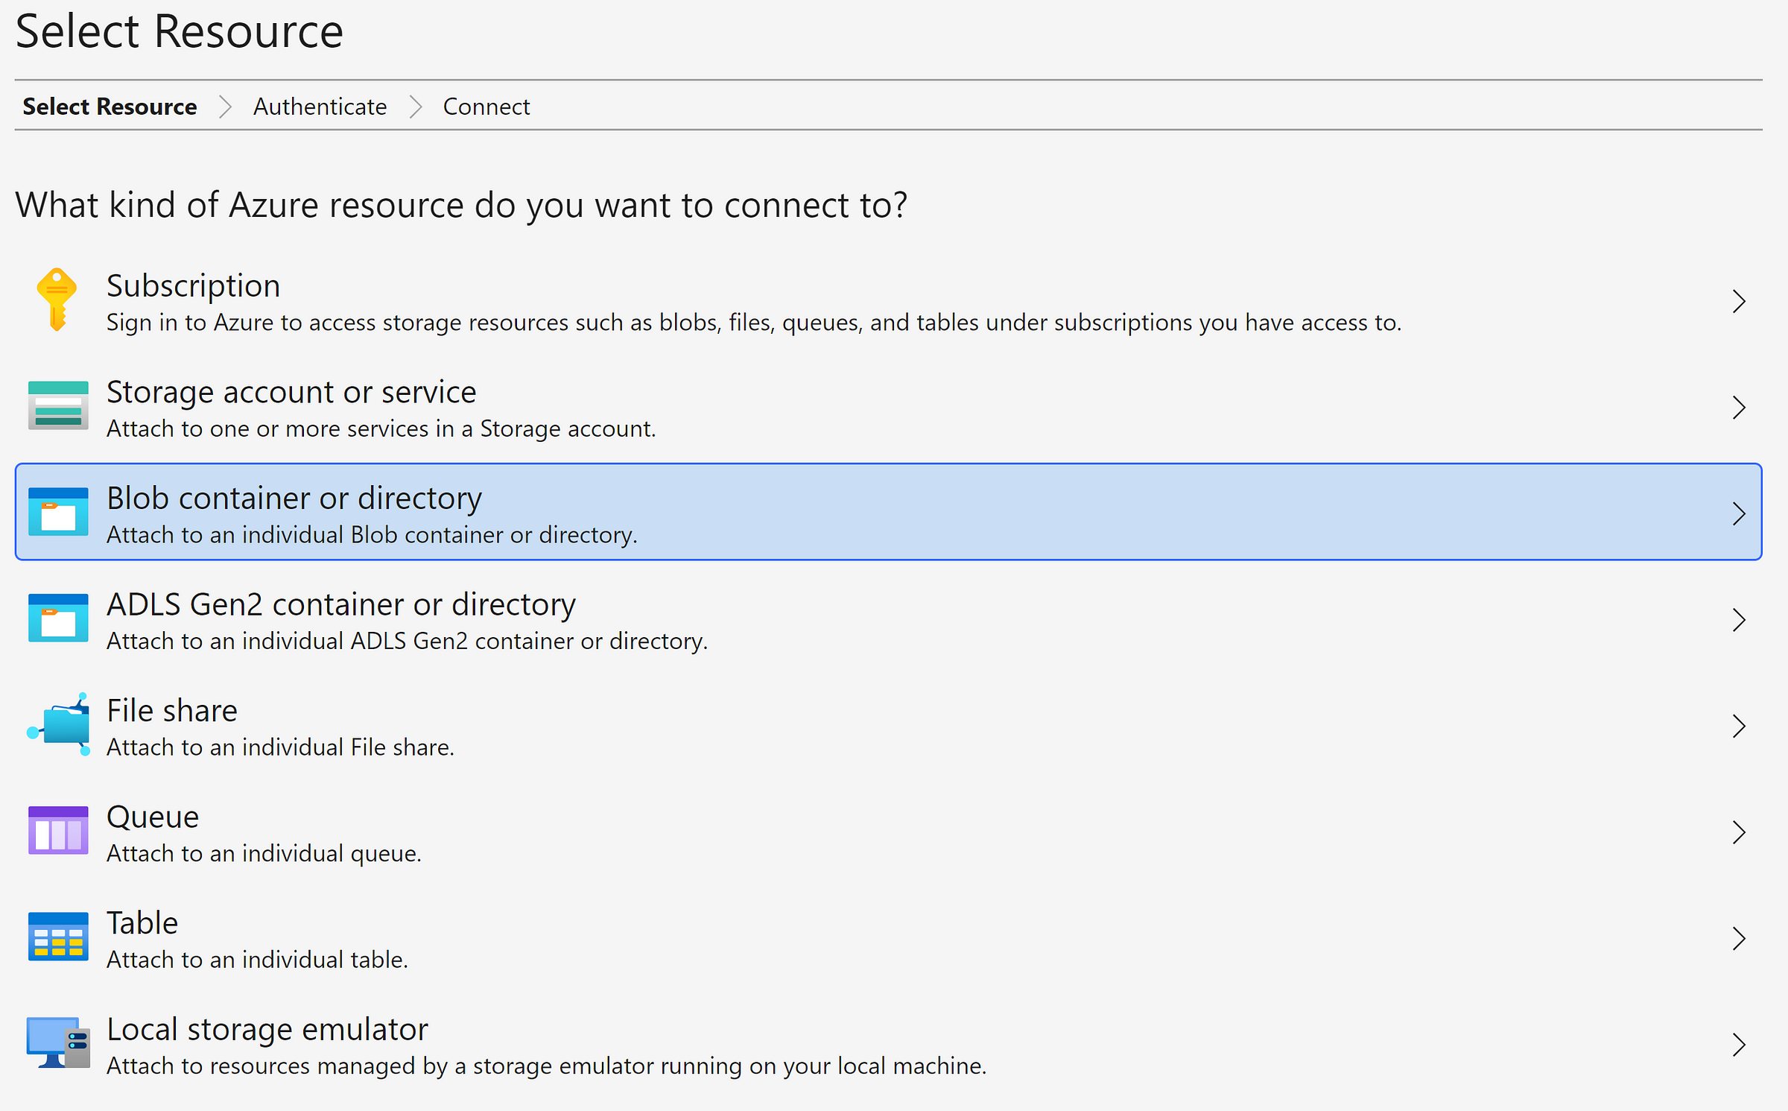Choose the Local storage emulator title
The height and width of the screenshot is (1111, 1788).
tap(267, 1030)
